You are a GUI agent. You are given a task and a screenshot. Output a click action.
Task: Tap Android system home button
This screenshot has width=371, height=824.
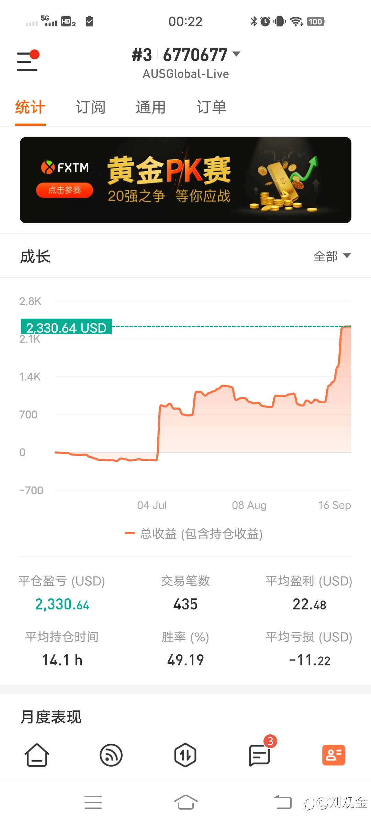click(x=185, y=802)
